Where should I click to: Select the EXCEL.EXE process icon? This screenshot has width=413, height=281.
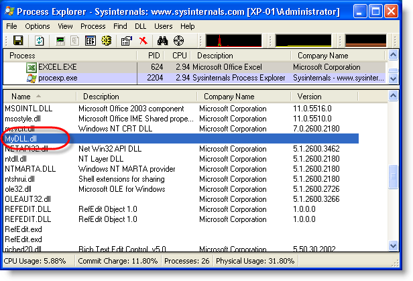pyautogui.click(x=32, y=68)
